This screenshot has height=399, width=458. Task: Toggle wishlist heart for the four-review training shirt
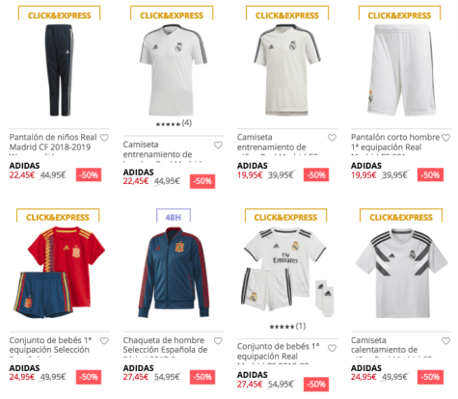(218, 145)
